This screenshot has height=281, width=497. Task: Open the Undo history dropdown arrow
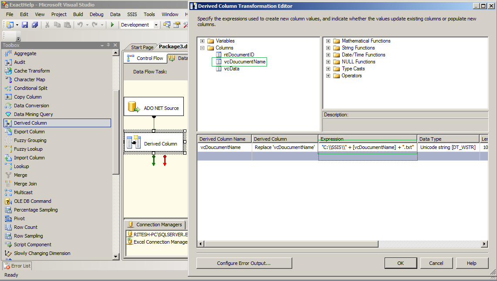(87, 25)
